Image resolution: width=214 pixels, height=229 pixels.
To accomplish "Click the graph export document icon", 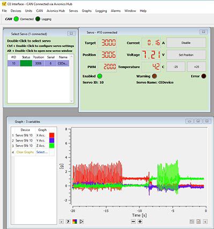I will click(198, 221).
